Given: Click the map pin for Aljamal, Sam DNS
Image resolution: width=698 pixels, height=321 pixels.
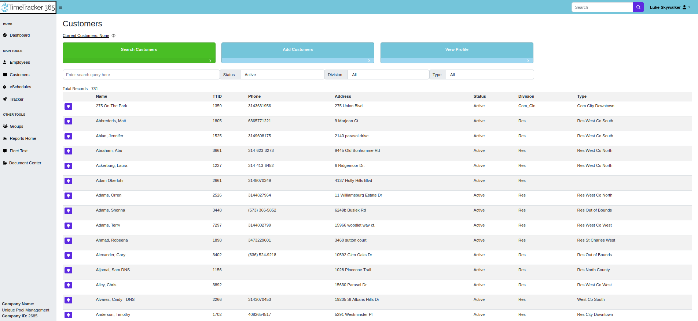Looking at the screenshot, I should coord(68,270).
